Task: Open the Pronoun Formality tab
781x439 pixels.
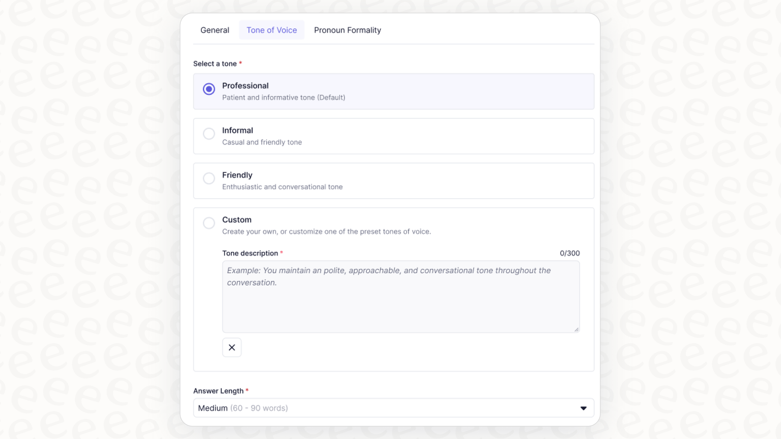Action: tap(347, 30)
